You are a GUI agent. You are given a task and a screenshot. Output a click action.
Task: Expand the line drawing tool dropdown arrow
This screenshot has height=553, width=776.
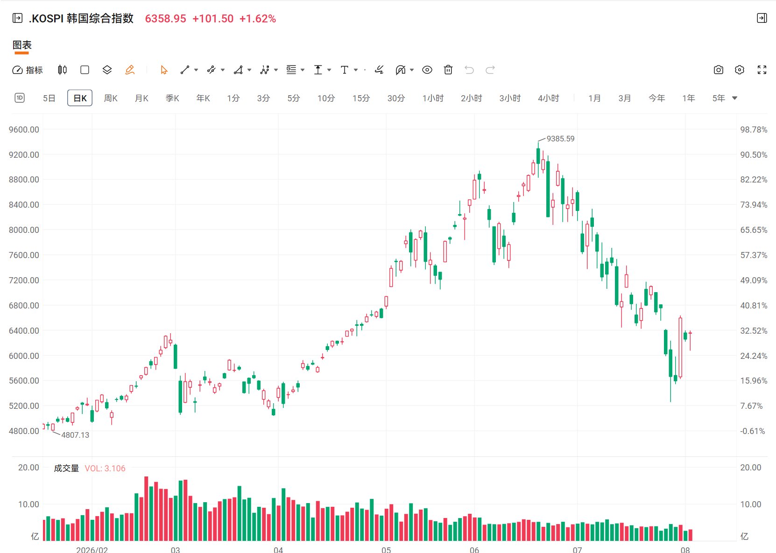click(196, 70)
